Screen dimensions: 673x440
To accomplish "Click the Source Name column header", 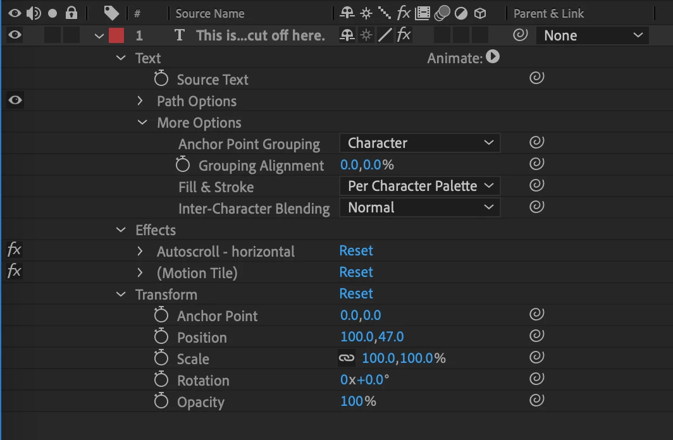I will (209, 13).
